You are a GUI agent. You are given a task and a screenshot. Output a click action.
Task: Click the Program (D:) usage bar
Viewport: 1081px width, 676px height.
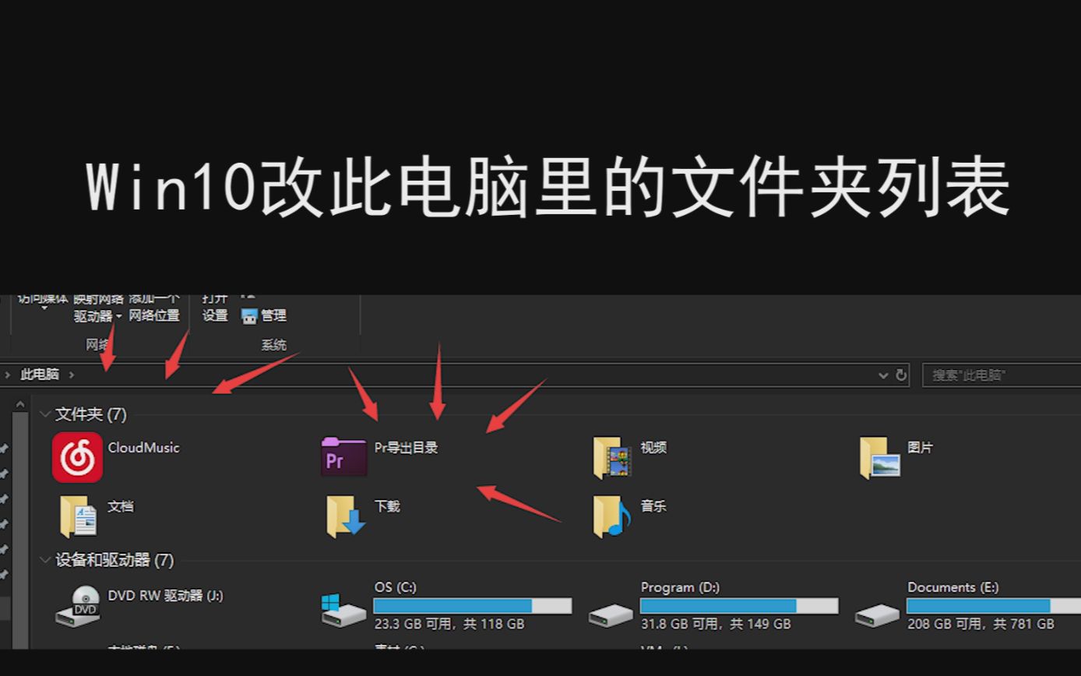point(739,605)
